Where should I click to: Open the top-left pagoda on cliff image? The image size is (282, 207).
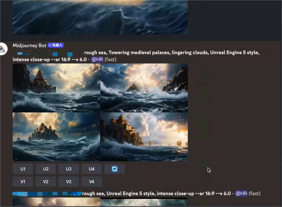(x=56, y=88)
